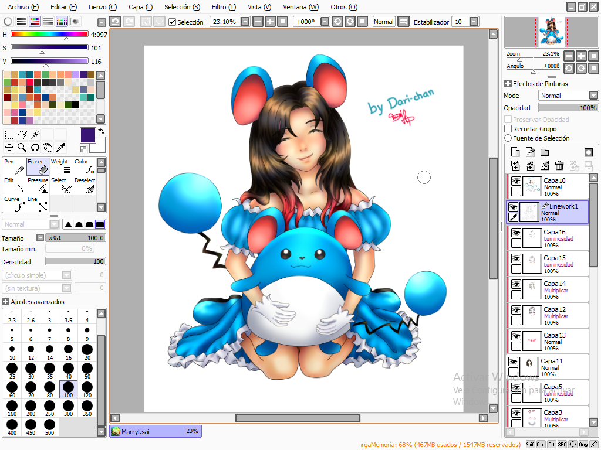The height and width of the screenshot is (450, 601).
Task: Select the rotate view tool
Action: (35, 147)
